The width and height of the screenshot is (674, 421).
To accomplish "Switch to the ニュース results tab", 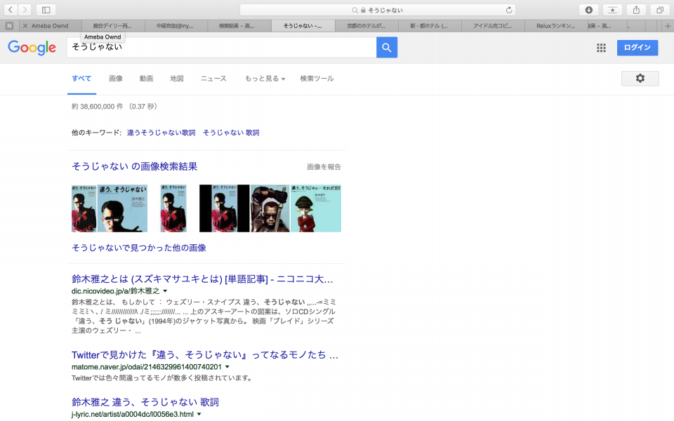I will coord(213,79).
